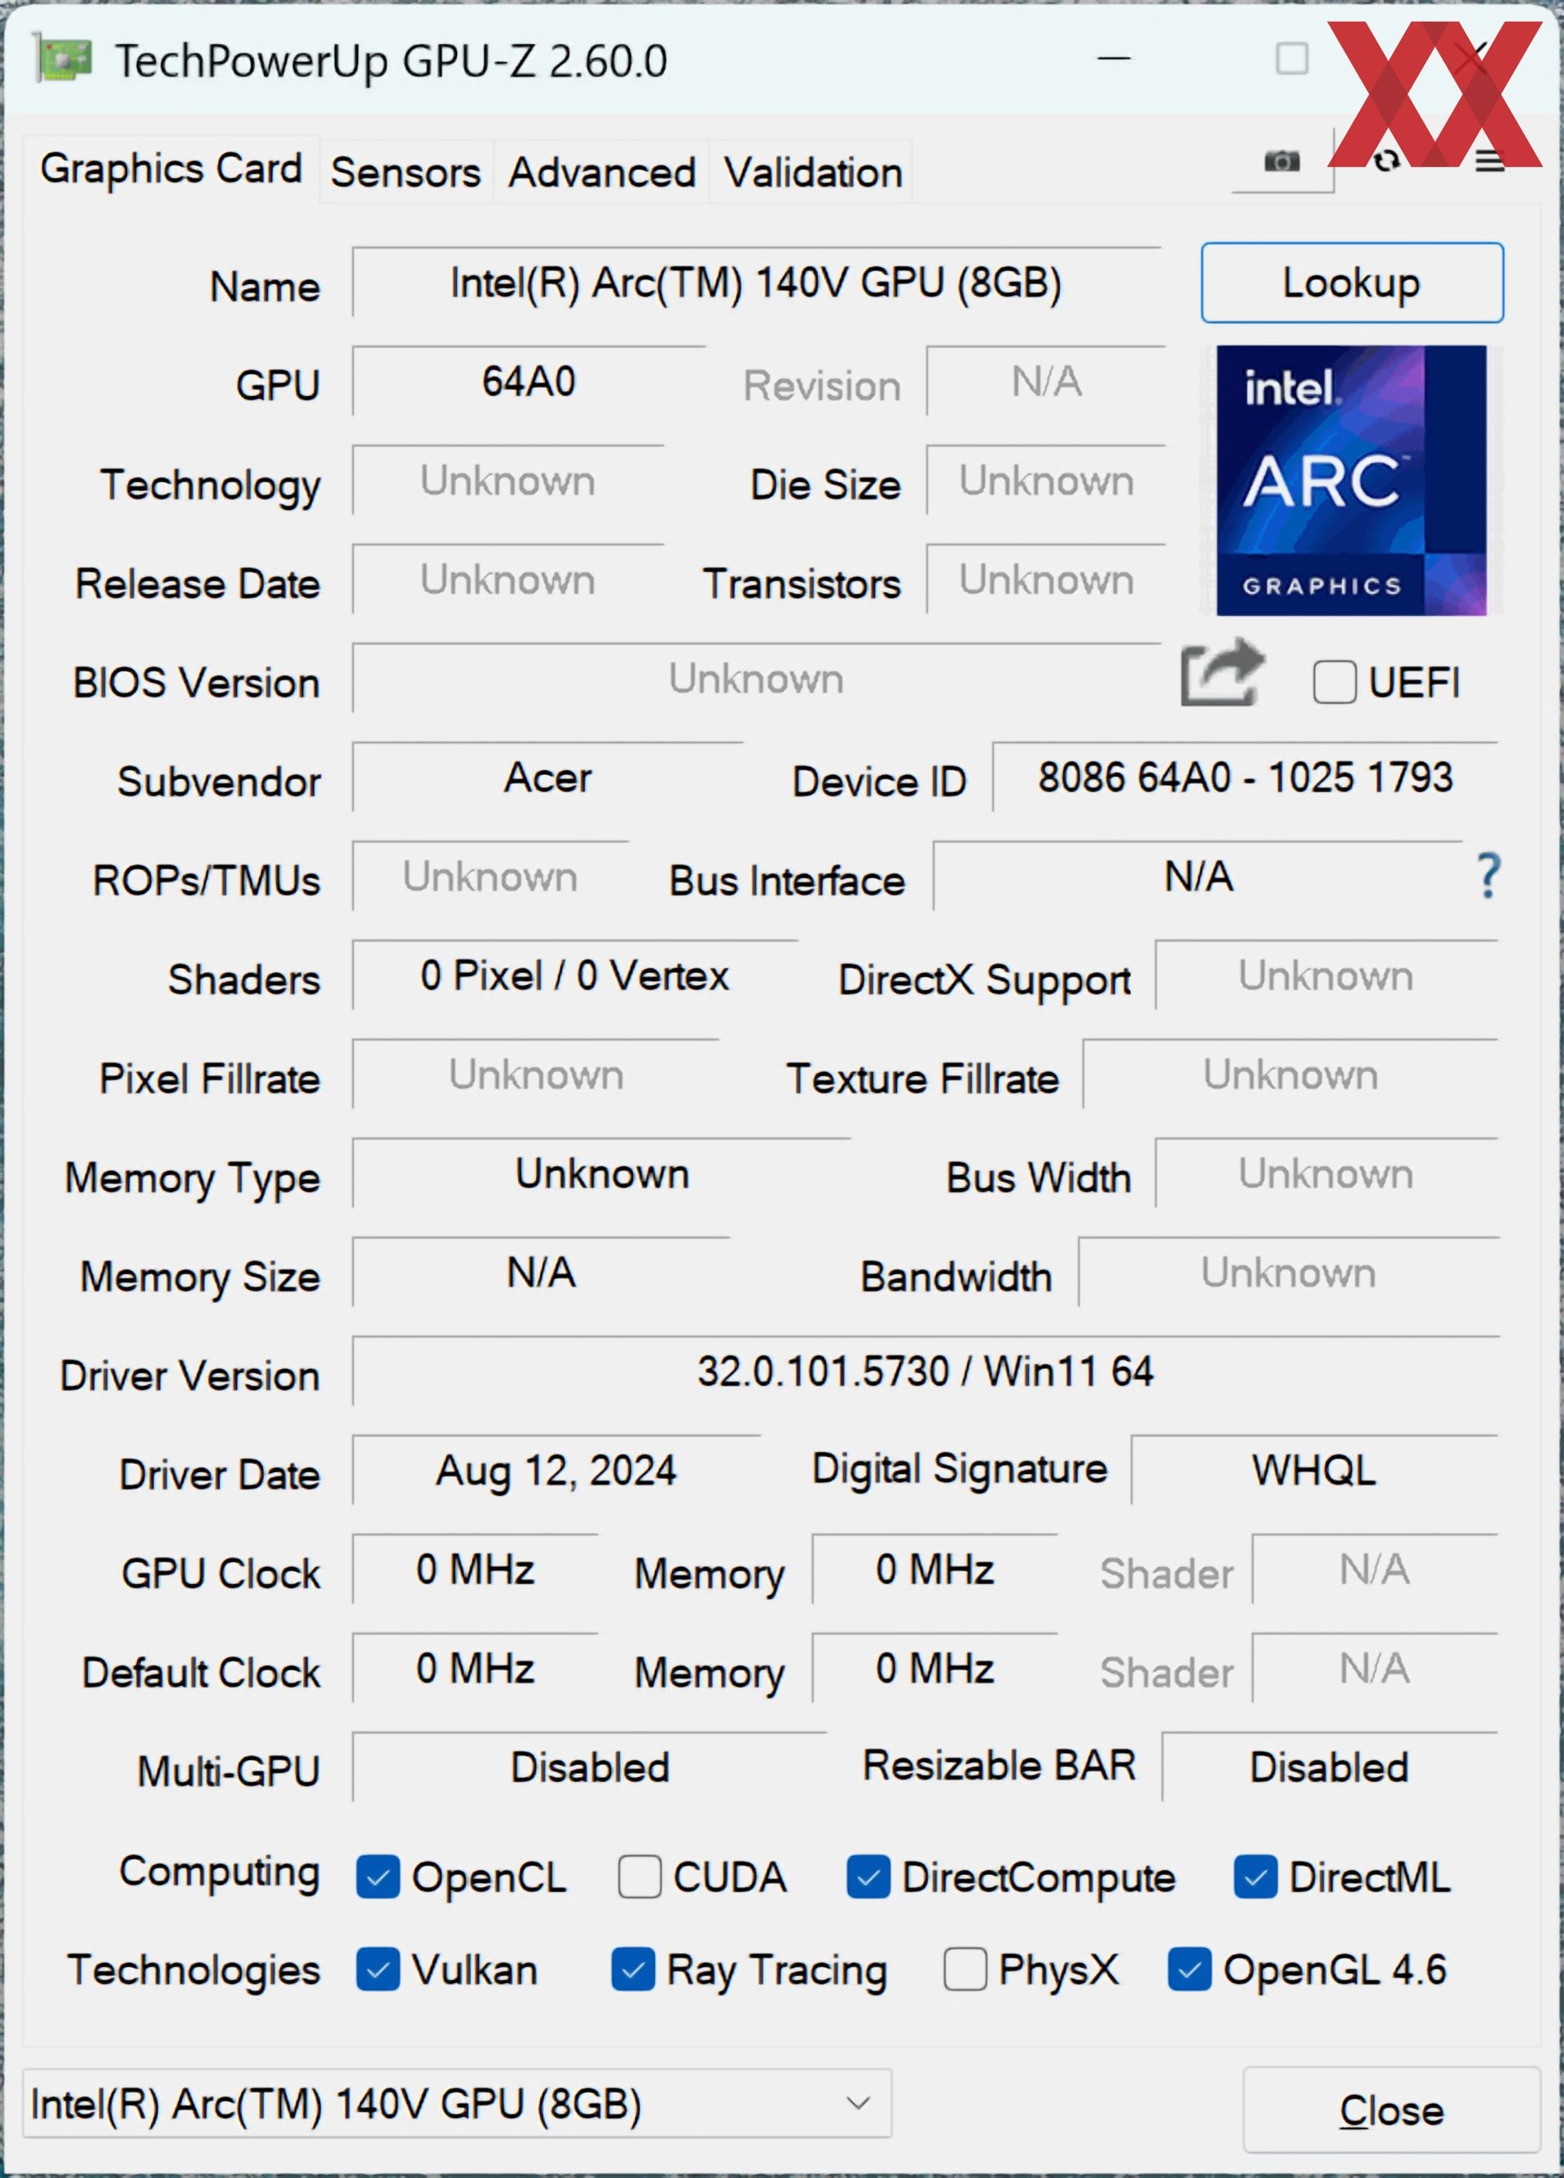Click the Default Clock 0 MHz field
The height and width of the screenshot is (2178, 1564).
coord(475,1667)
